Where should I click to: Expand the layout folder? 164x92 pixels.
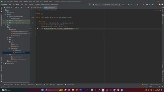pos(7,38)
